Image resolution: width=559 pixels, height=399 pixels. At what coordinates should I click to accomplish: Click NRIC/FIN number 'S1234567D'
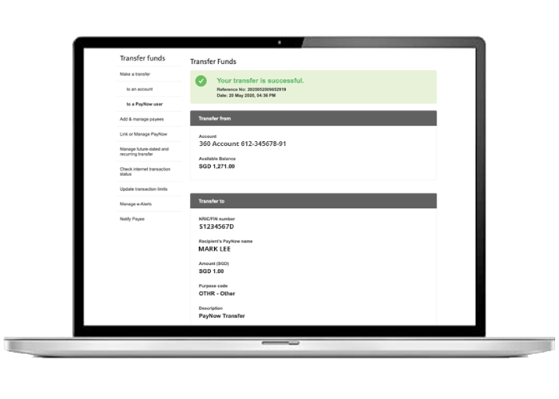[216, 227]
